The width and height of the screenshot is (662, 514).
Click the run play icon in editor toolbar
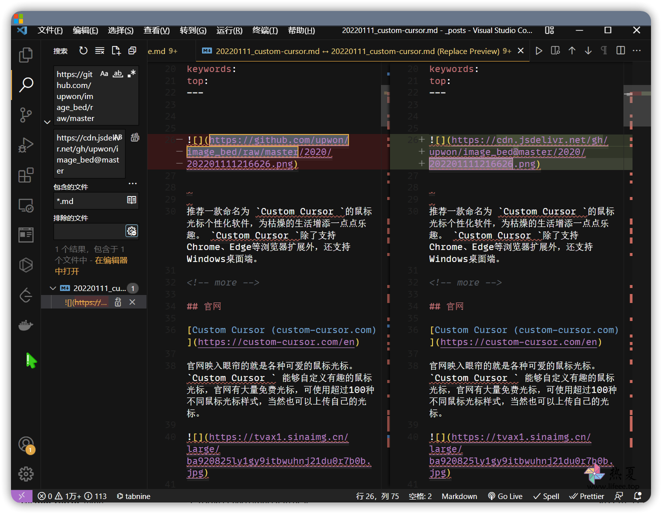coord(539,50)
